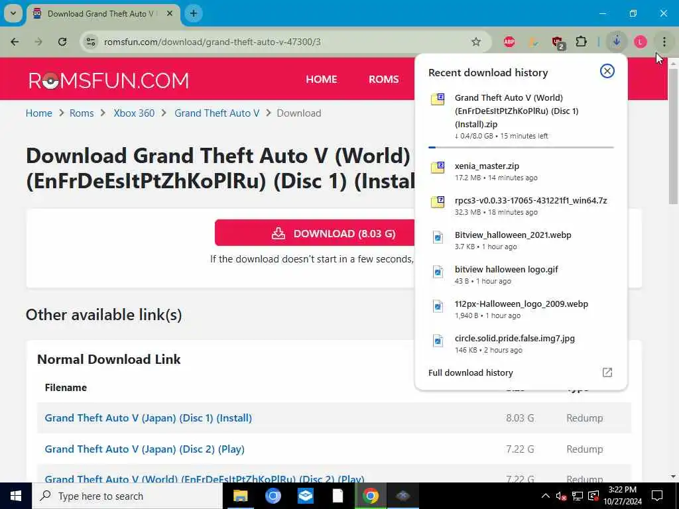
Task: Click the Windows Start button
Action: tap(16, 496)
